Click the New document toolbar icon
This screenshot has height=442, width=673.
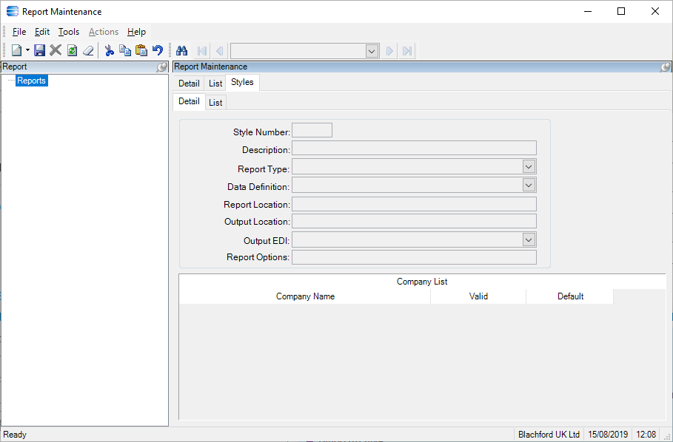coord(17,51)
